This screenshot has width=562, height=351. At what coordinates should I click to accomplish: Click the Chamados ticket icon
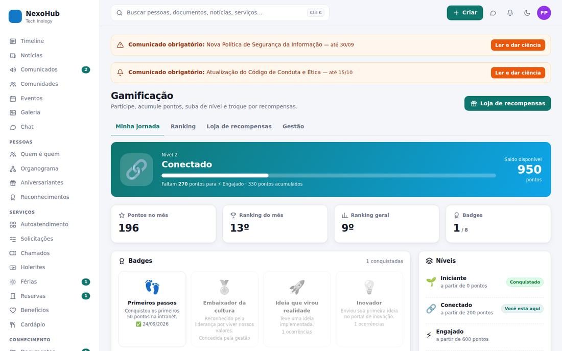(x=13, y=253)
